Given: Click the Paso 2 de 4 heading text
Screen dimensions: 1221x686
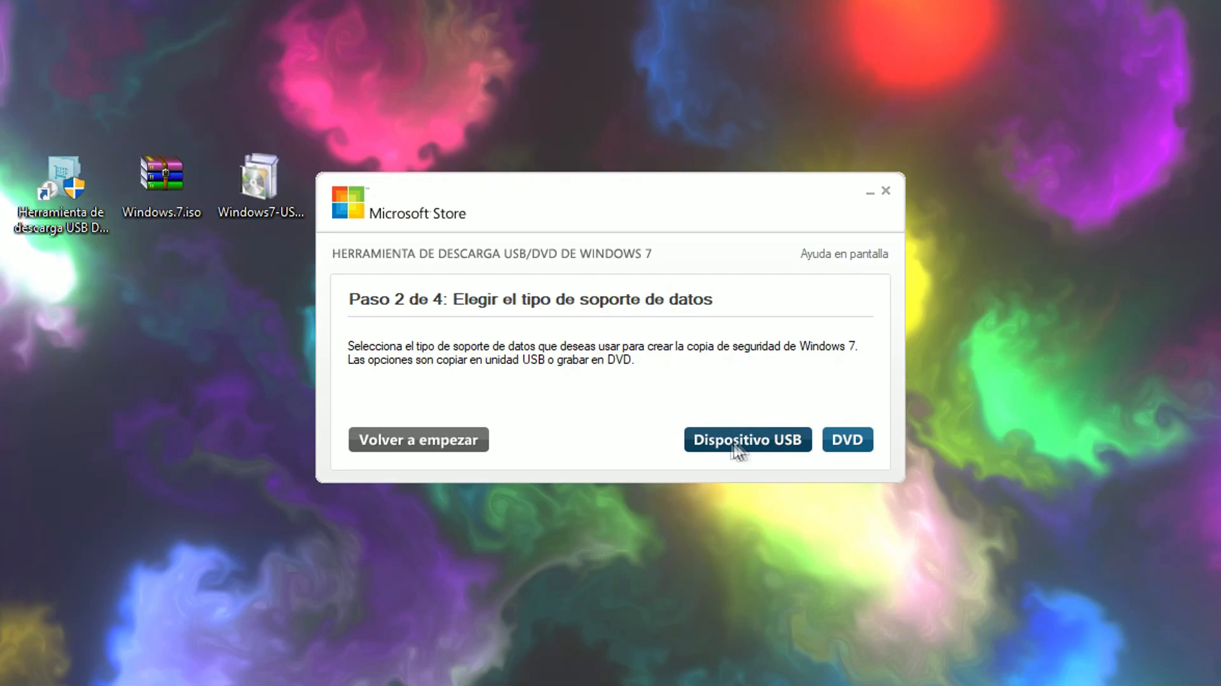Looking at the screenshot, I should (x=530, y=299).
